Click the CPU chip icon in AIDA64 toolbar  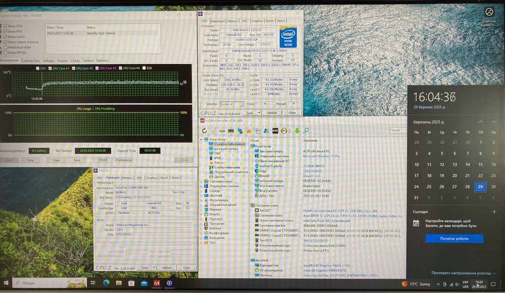(x=222, y=131)
